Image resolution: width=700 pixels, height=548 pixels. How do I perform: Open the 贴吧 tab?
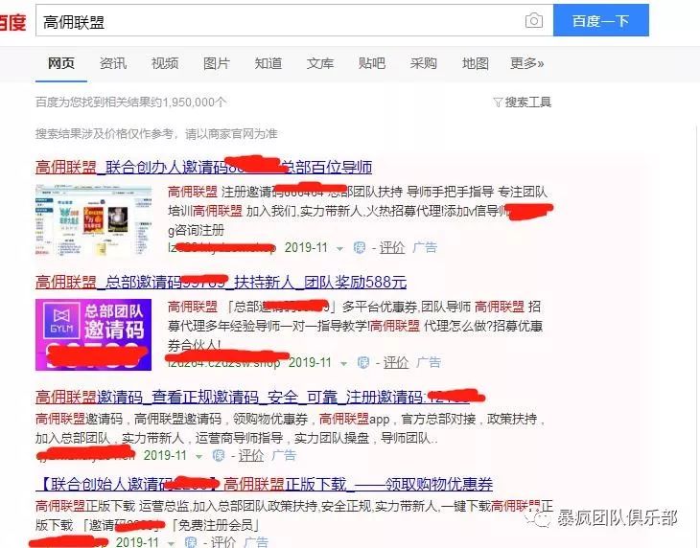pos(372,63)
